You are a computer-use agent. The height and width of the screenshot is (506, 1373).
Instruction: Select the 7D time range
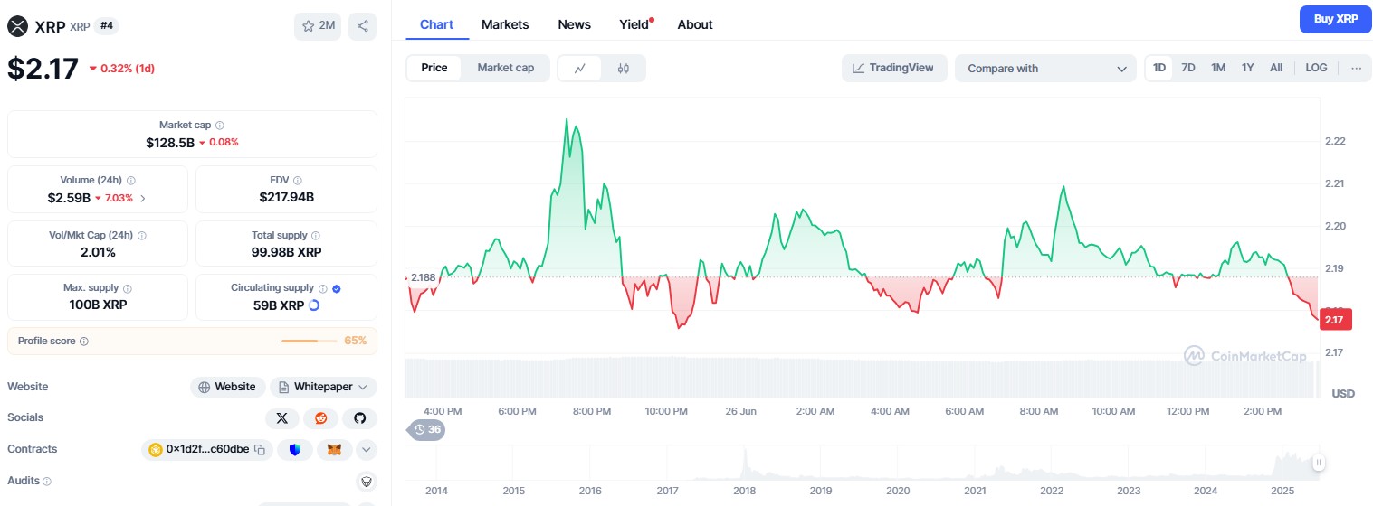pyautogui.click(x=1188, y=68)
